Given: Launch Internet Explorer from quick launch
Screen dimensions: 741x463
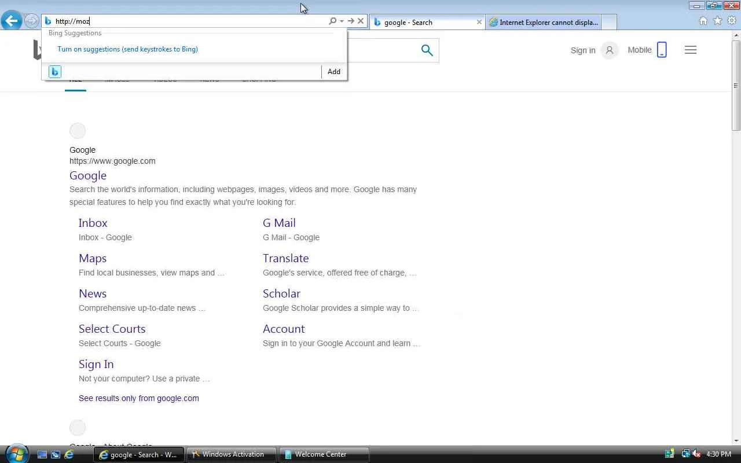Looking at the screenshot, I should tap(69, 454).
